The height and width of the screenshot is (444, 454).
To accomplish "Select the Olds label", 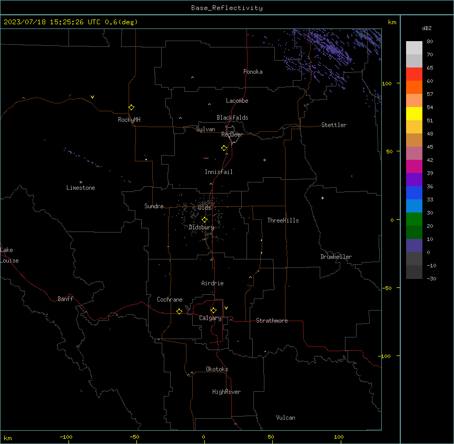I will tap(204, 208).
